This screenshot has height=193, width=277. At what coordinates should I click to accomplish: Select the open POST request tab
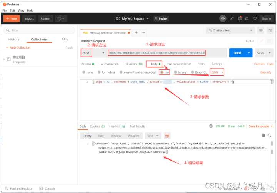coord(106,33)
